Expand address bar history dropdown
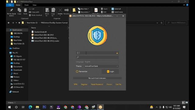Image resolution: width=195 pixels, height=110 pixels. click(157, 23)
